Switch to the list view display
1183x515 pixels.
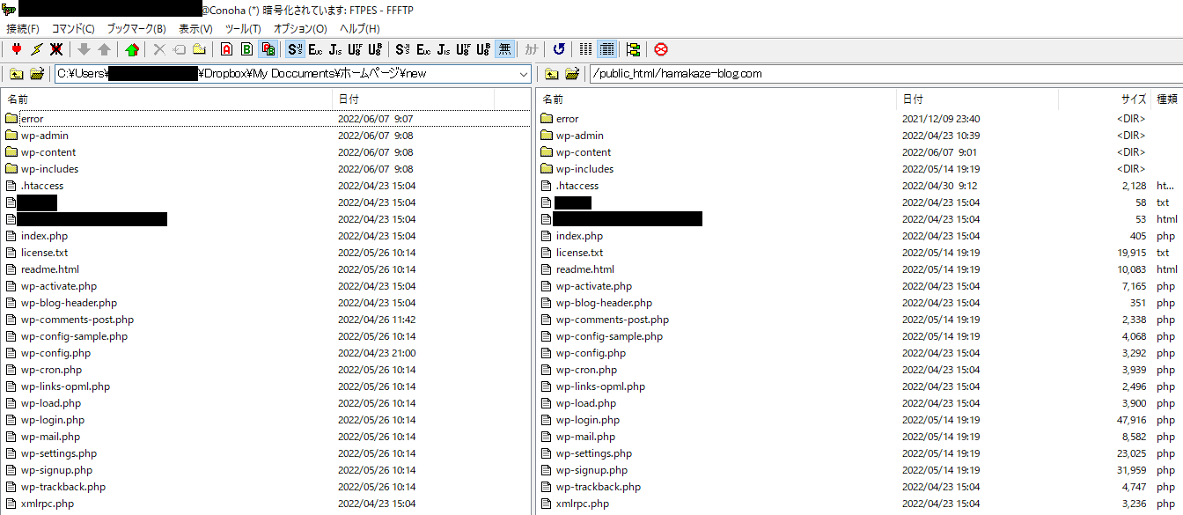pos(586,49)
